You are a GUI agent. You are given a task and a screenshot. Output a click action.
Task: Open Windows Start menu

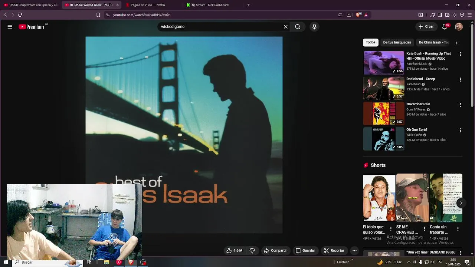(x=6, y=262)
